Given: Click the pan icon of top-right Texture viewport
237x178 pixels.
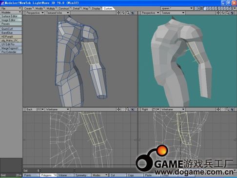Looking at the screenshot, I should click(x=218, y=13).
